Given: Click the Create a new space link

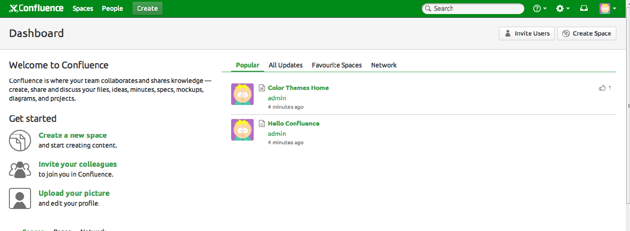Looking at the screenshot, I should tap(73, 135).
